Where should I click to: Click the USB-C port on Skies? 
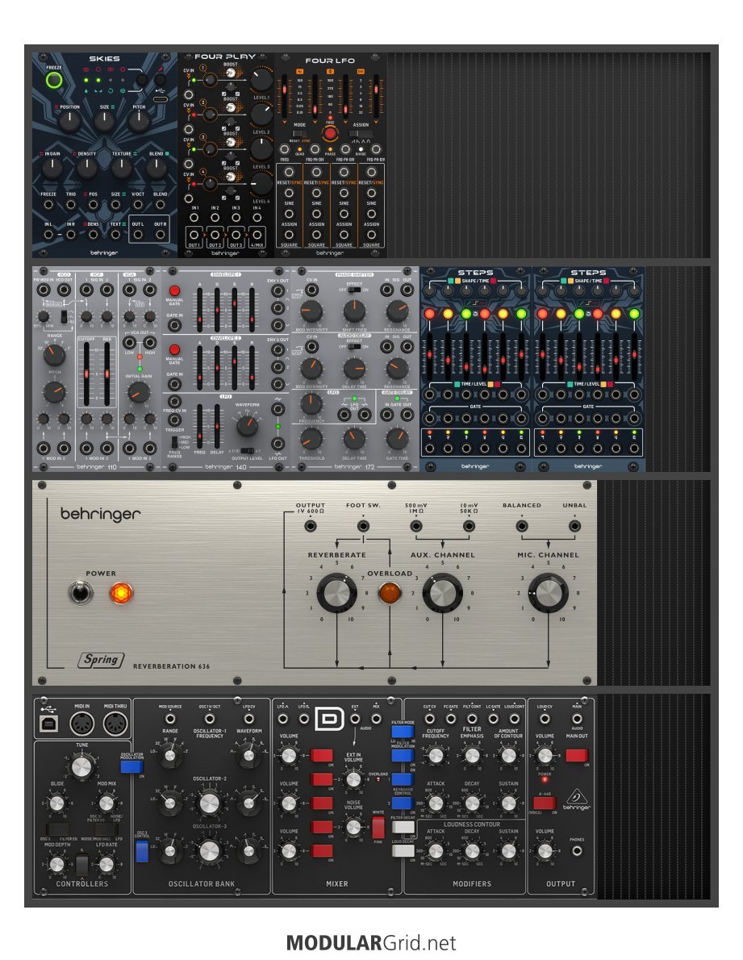(x=161, y=98)
